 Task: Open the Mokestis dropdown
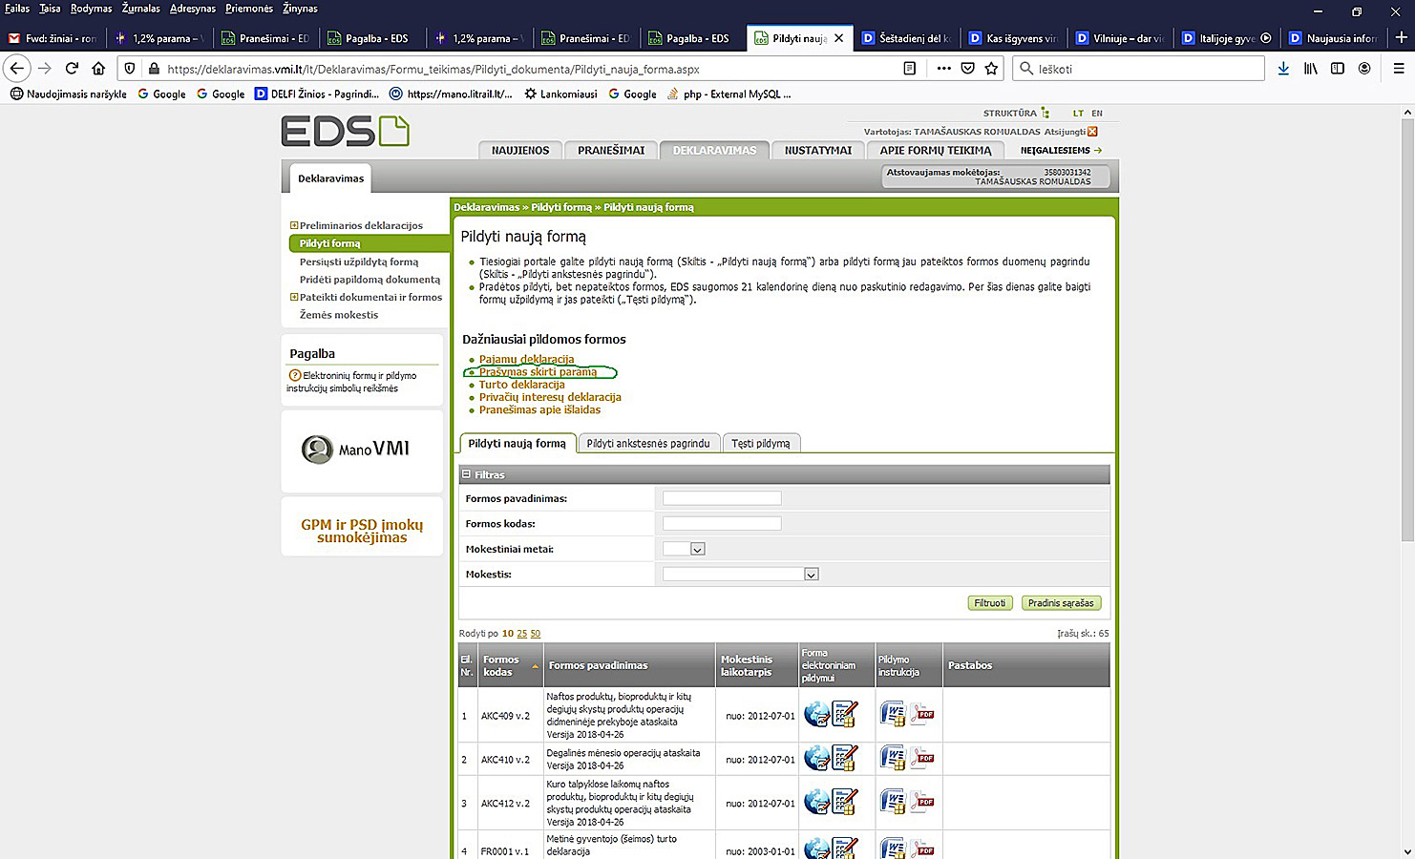pyautogui.click(x=811, y=575)
